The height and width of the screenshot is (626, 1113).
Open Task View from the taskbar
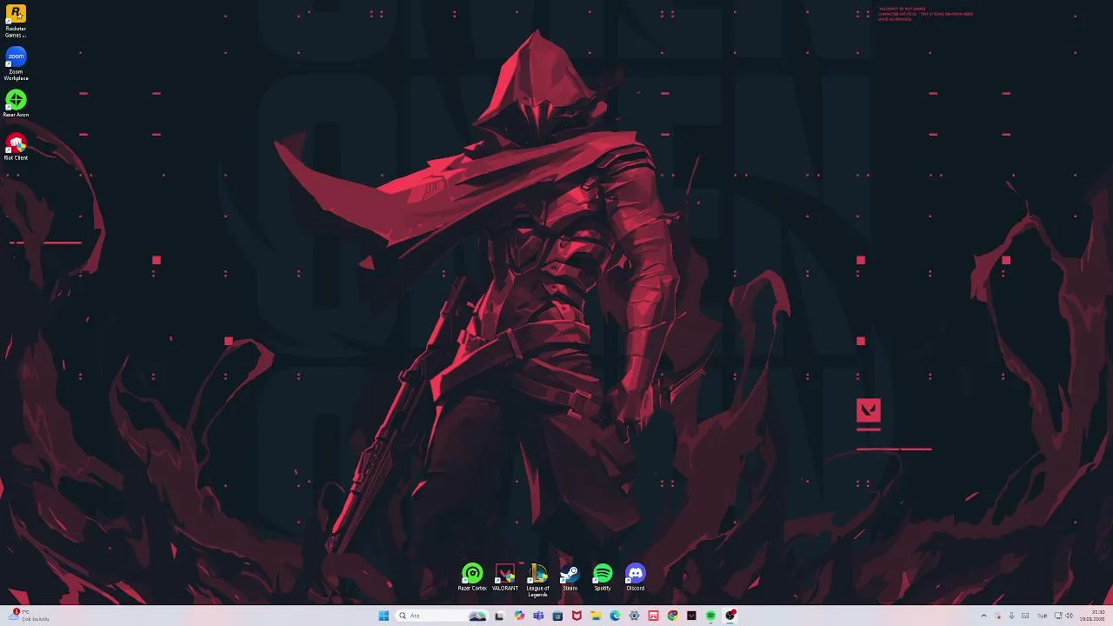499,616
